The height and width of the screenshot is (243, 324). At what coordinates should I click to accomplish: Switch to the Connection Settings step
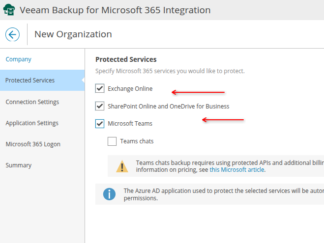point(32,102)
